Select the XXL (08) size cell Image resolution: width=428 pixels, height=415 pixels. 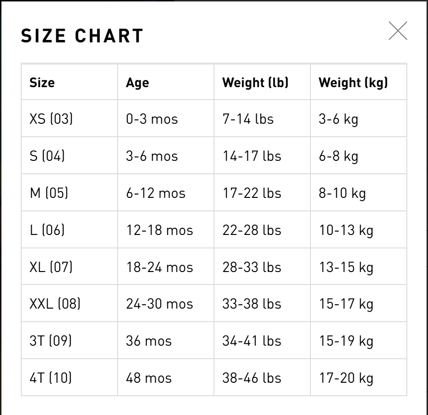[55, 304]
